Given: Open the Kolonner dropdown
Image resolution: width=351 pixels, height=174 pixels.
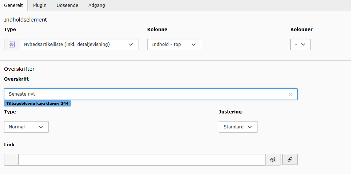Looking at the screenshot, I should point(300,45).
